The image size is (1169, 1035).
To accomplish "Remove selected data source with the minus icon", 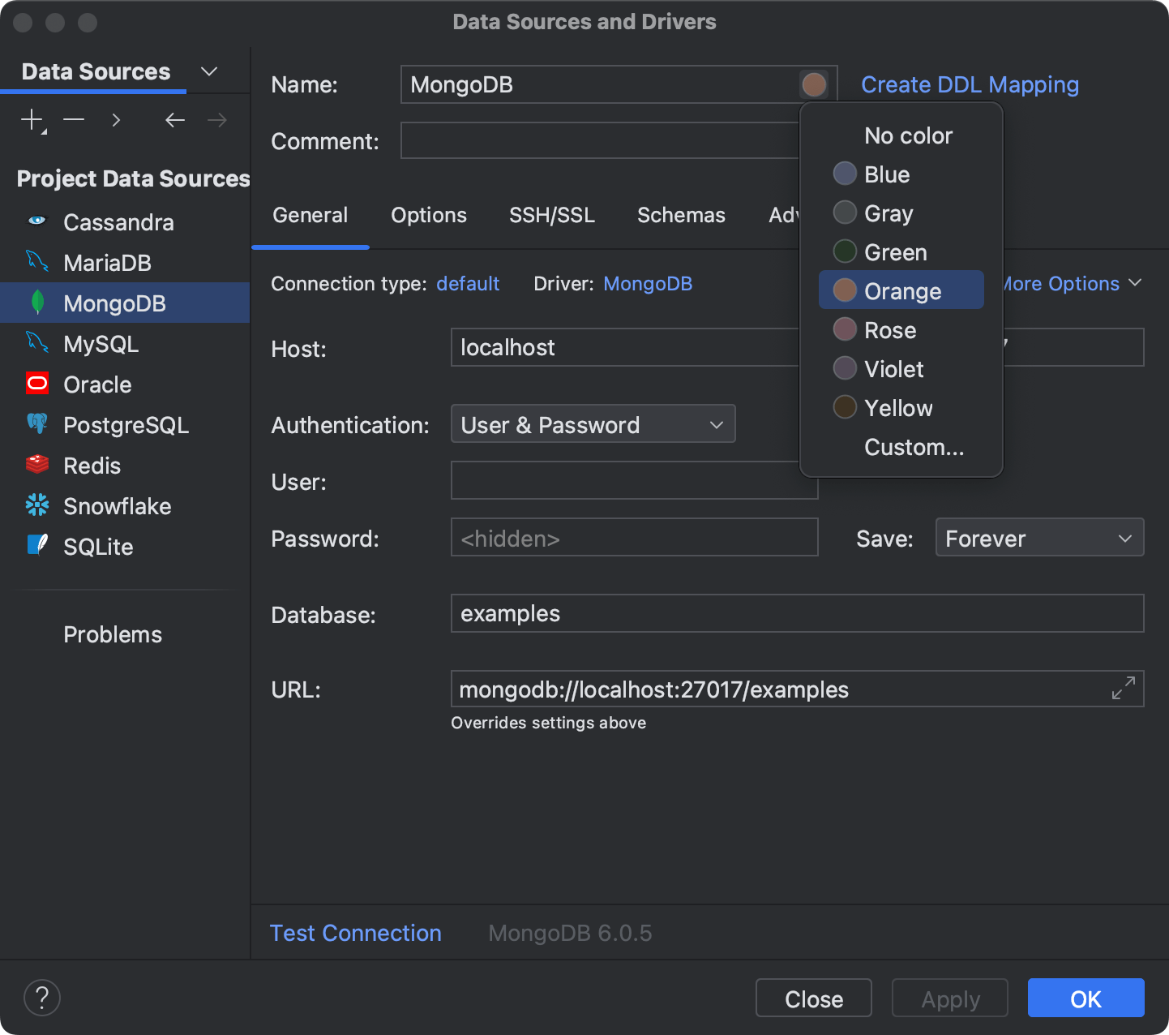I will 73,119.
